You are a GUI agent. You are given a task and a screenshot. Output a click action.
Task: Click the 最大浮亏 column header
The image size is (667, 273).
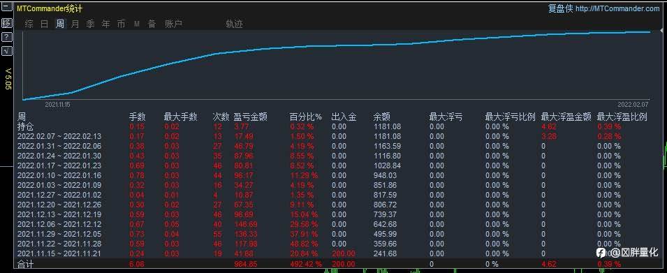click(x=446, y=117)
